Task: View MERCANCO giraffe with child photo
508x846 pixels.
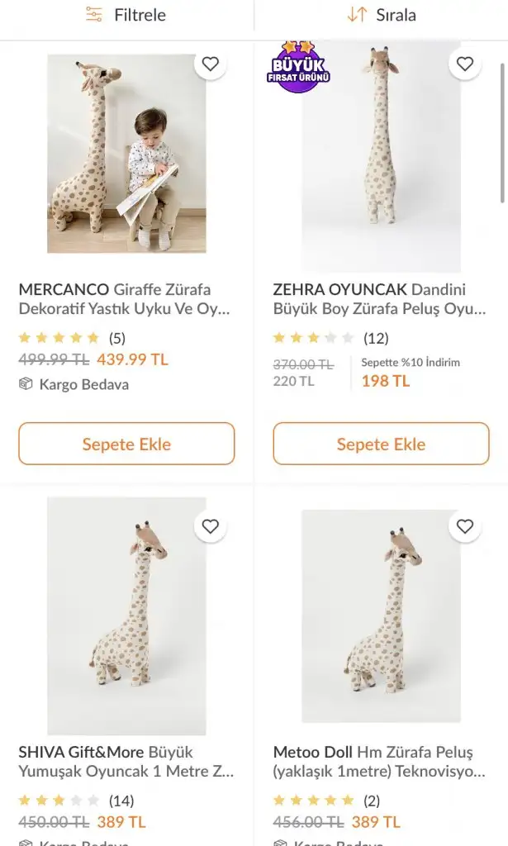Action: 126,153
